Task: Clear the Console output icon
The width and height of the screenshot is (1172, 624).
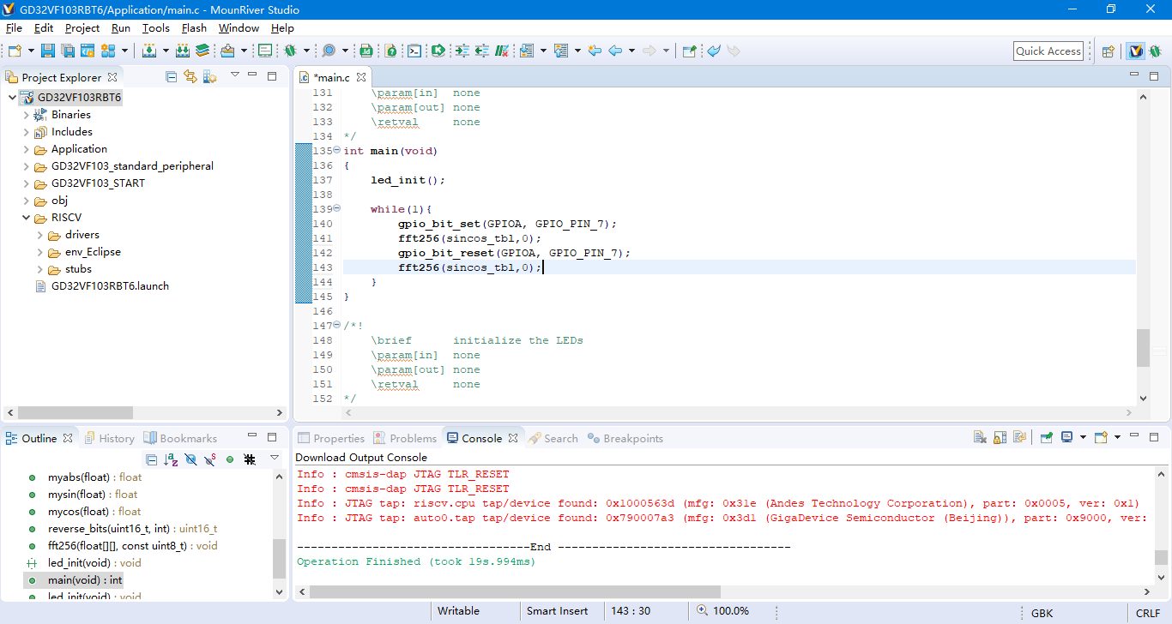Action: click(x=980, y=437)
